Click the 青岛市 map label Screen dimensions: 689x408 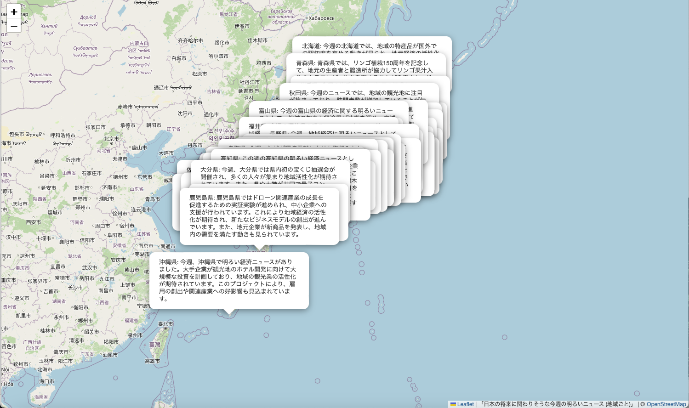coord(153,199)
